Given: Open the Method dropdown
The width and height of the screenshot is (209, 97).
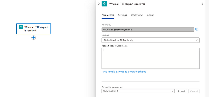Looking at the screenshot, I should tap(150, 40).
